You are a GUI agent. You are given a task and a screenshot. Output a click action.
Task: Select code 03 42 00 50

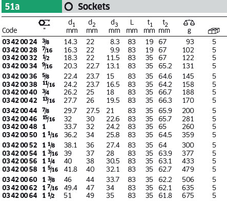point(19,135)
